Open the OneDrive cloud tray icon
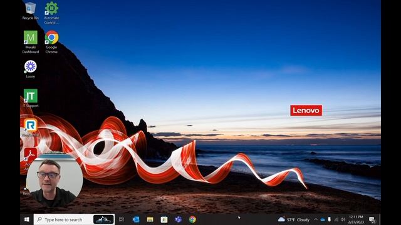The height and width of the screenshot is (225, 401). tap(323, 219)
